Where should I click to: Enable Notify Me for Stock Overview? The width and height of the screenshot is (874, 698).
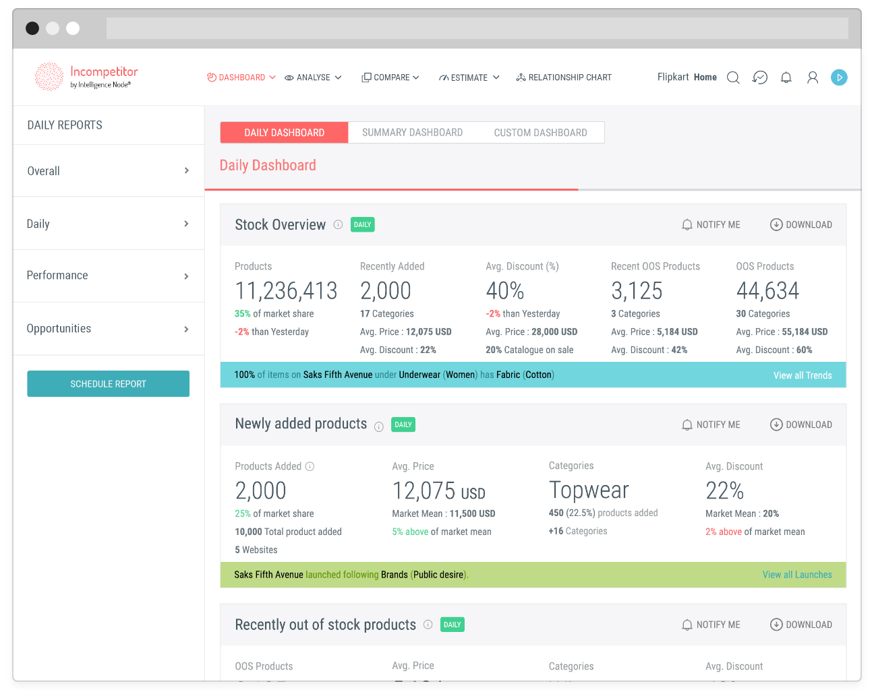[711, 224]
